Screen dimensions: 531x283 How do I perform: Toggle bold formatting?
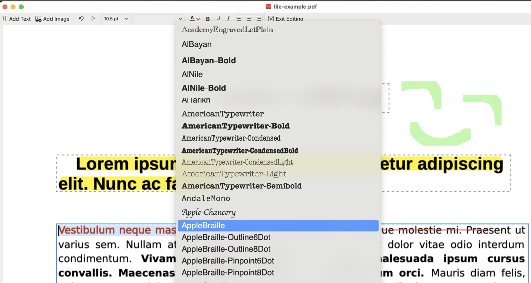click(208, 19)
